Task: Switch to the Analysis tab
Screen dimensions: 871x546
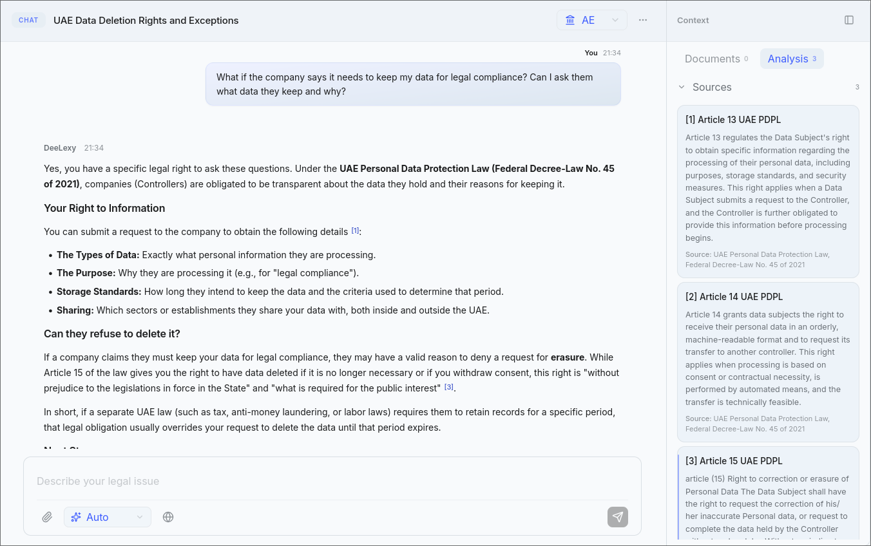Action: pyautogui.click(x=792, y=59)
